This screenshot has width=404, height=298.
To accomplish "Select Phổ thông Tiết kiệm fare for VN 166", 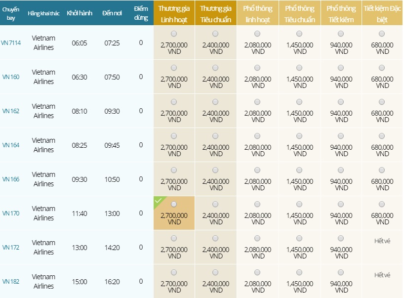I will click(341, 170).
